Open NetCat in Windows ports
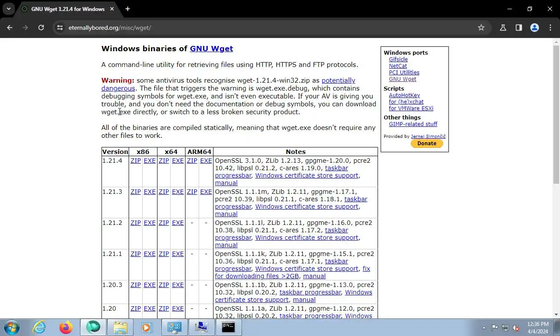The height and width of the screenshot is (336, 560). click(x=398, y=66)
